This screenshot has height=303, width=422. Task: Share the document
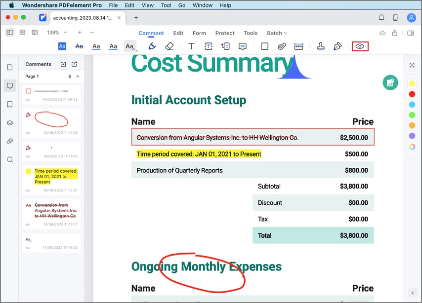[x=395, y=33]
